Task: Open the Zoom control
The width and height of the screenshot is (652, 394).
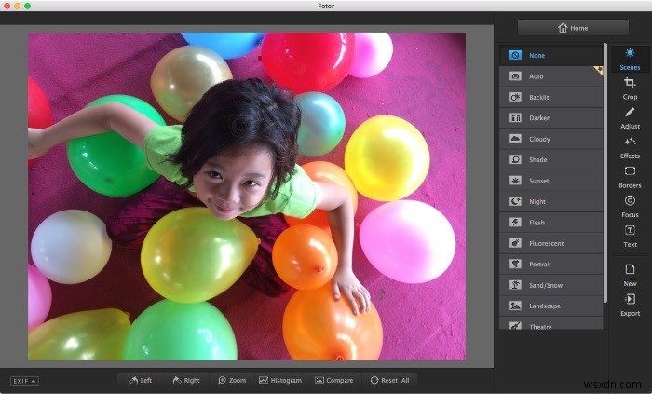Action: (232, 380)
